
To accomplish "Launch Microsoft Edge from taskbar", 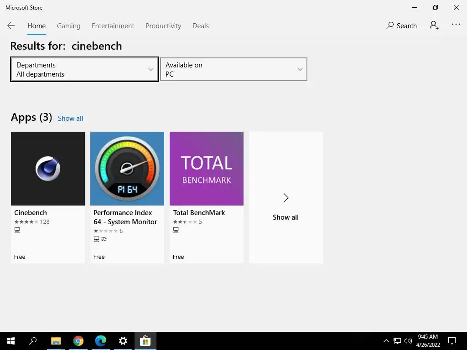I will click(101, 341).
